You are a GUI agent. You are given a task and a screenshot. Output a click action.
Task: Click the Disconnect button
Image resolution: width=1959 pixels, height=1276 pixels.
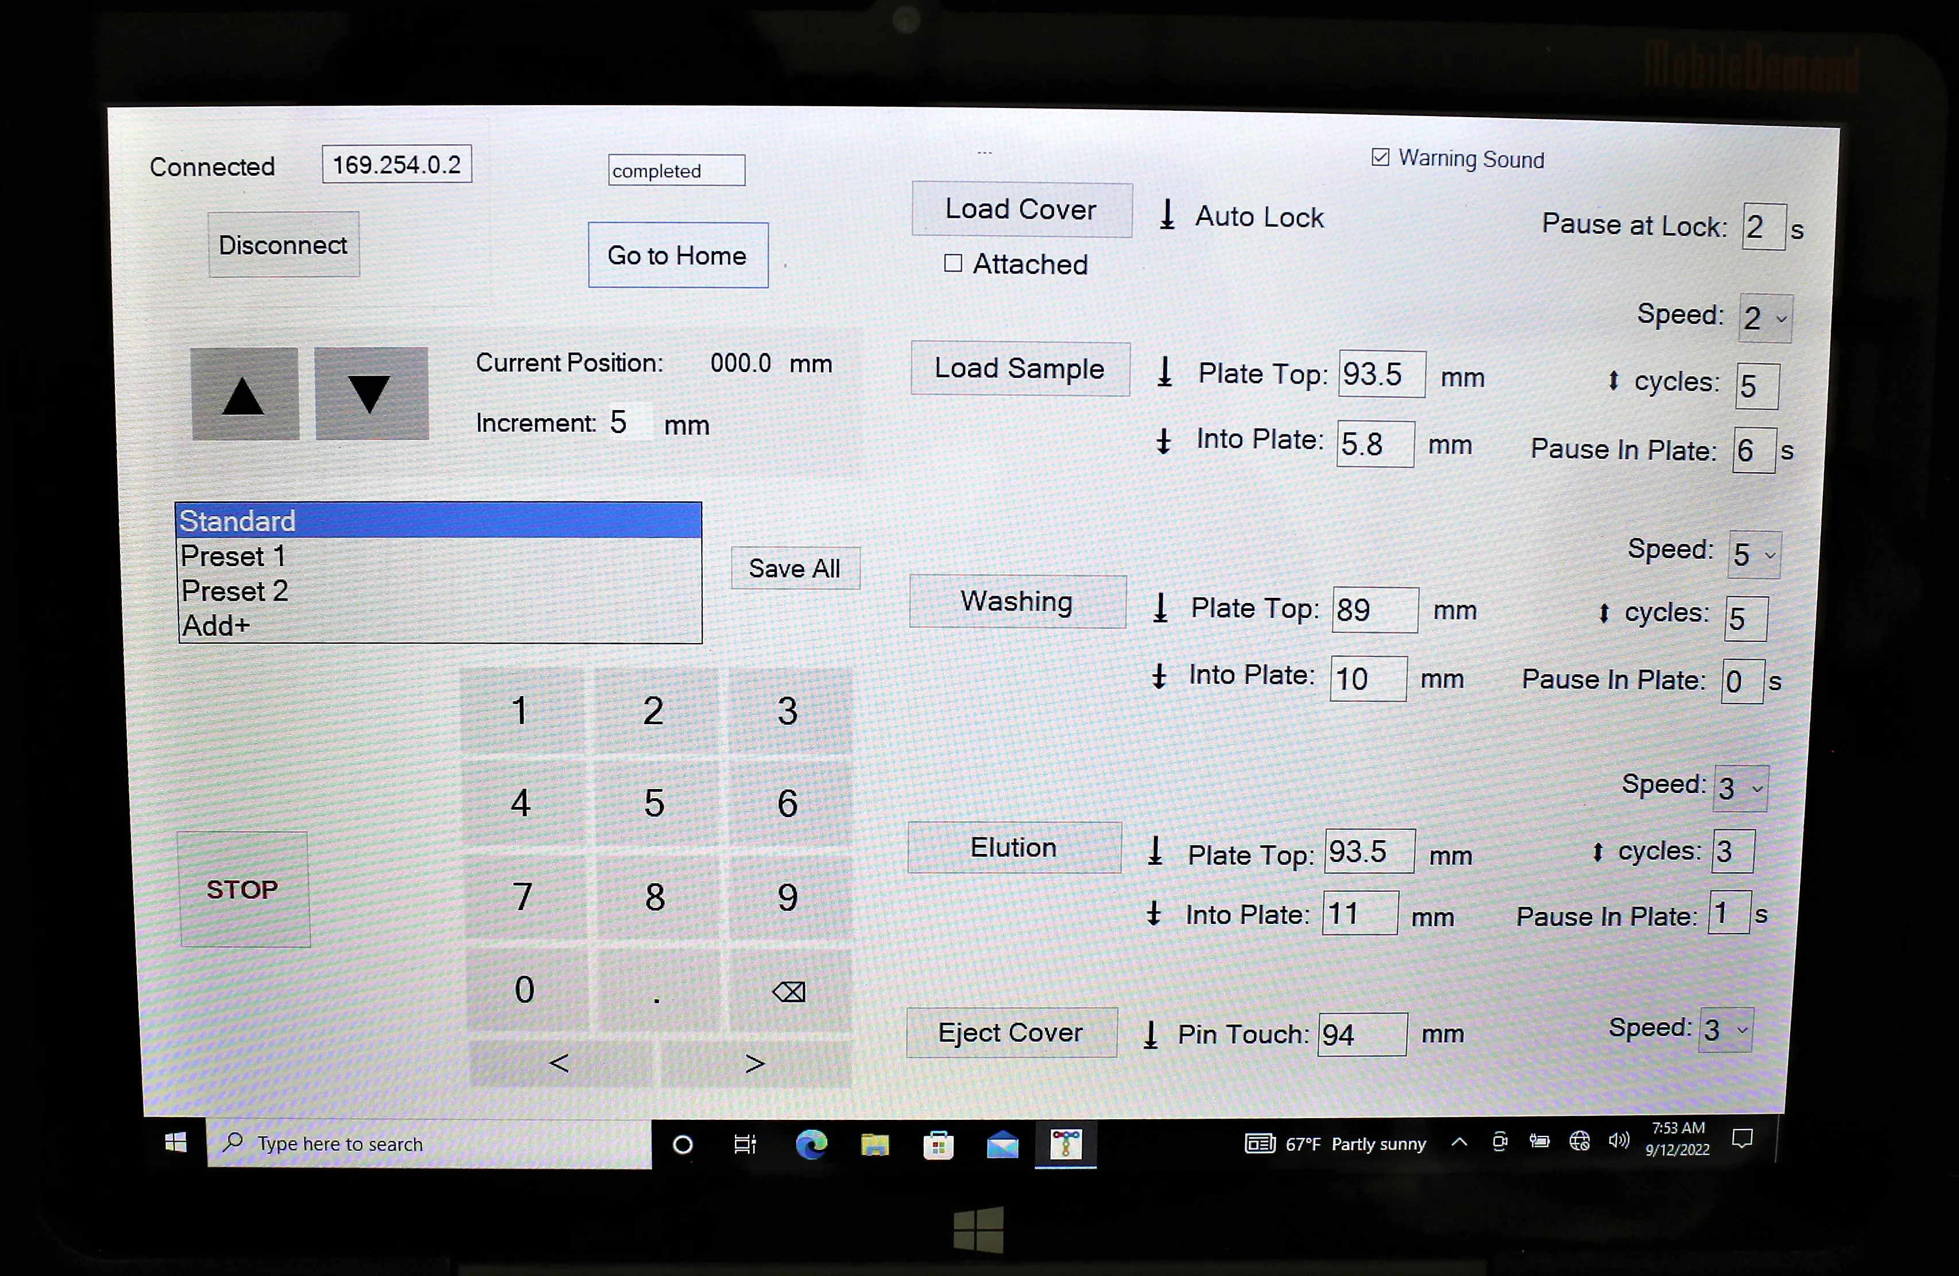tap(281, 243)
